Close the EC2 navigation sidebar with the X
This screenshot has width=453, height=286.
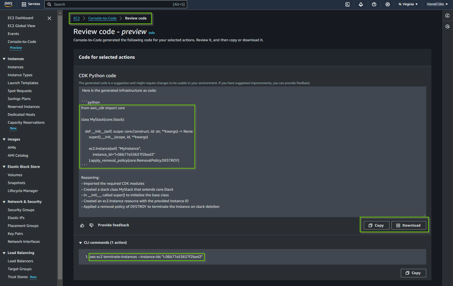49,18
